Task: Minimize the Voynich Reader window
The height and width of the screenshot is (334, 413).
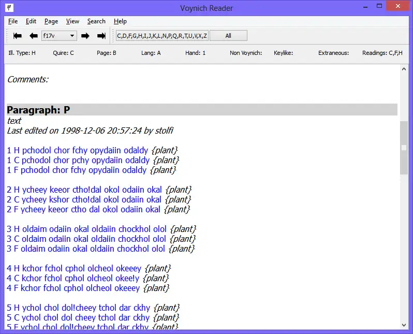Action: (x=365, y=7)
